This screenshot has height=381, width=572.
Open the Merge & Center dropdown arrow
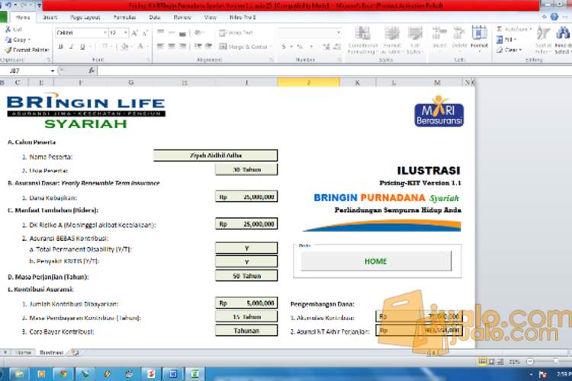click(271, 46)
